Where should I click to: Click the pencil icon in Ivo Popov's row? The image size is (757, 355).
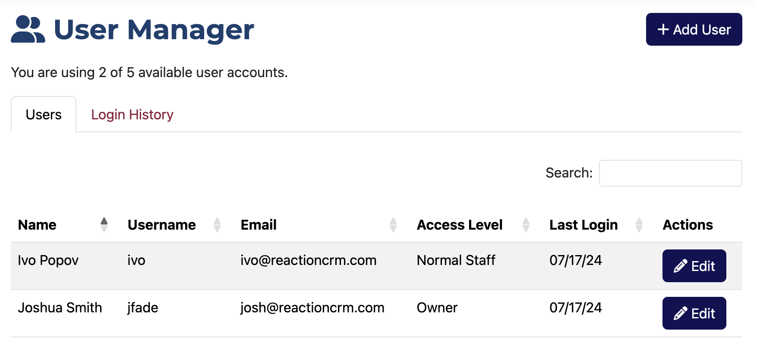[x=681, y=266]
